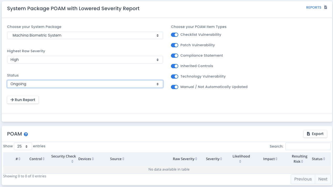This screenshot has width=333, height=187.
Task: Toggle Manual / Not Automatically Updated switch
Action: click(175, 87)
